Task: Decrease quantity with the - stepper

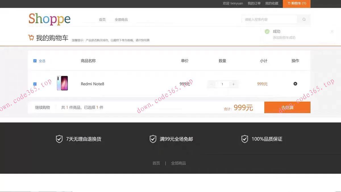Action: pyautogui.click(x=211, y=84)
